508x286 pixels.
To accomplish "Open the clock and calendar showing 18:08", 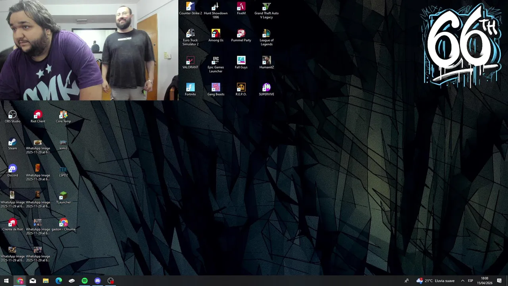I will (x=485, y=281).
